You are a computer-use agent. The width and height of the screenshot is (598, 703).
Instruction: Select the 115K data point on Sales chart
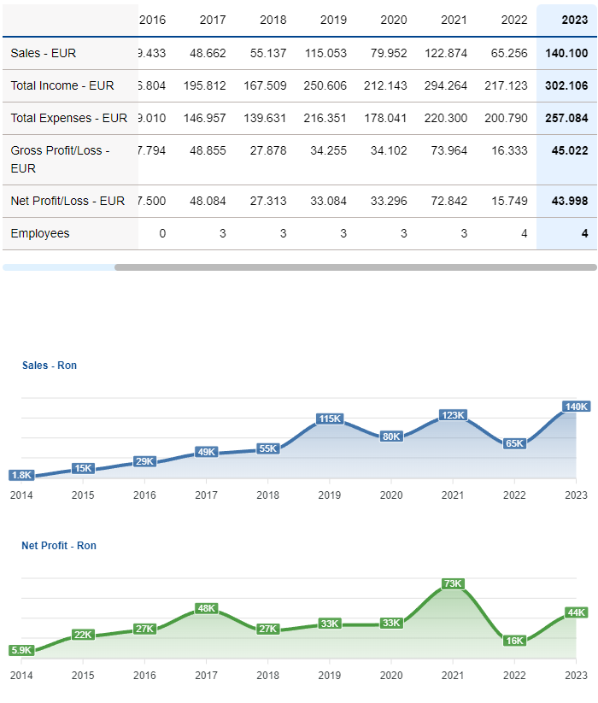pyautogui.click(x=330, y=419)
